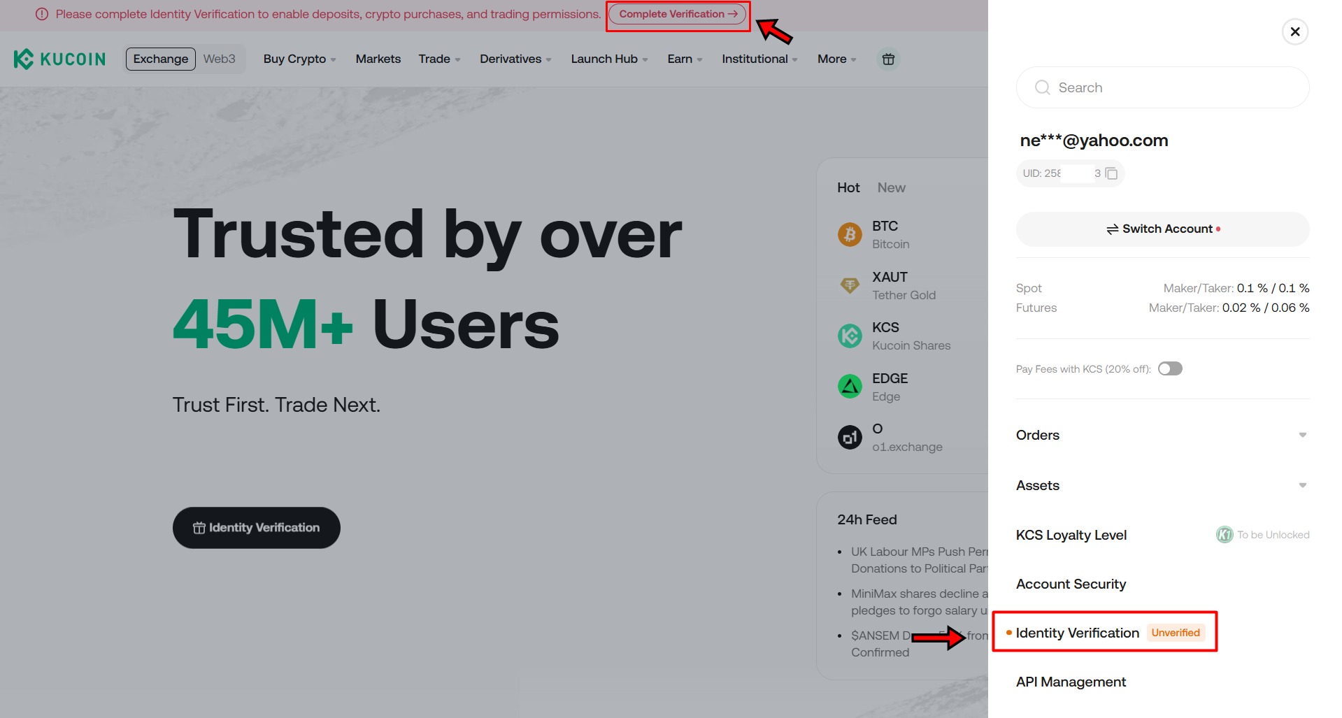Open the $ANSEM news item
This screenshot has height=718, width=1342.
(x=919, y=644)
